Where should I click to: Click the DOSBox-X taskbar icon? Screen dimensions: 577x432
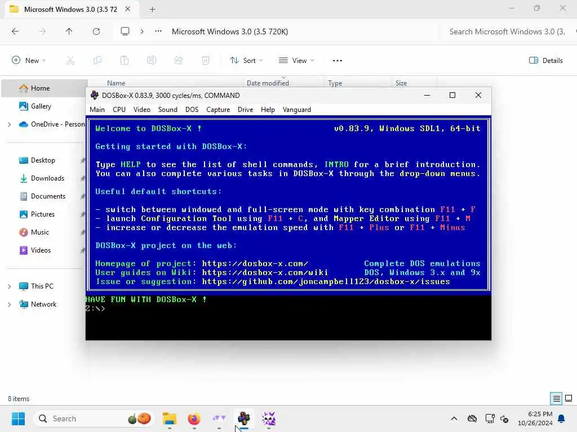pyautogui.click(x=243, y=418)
